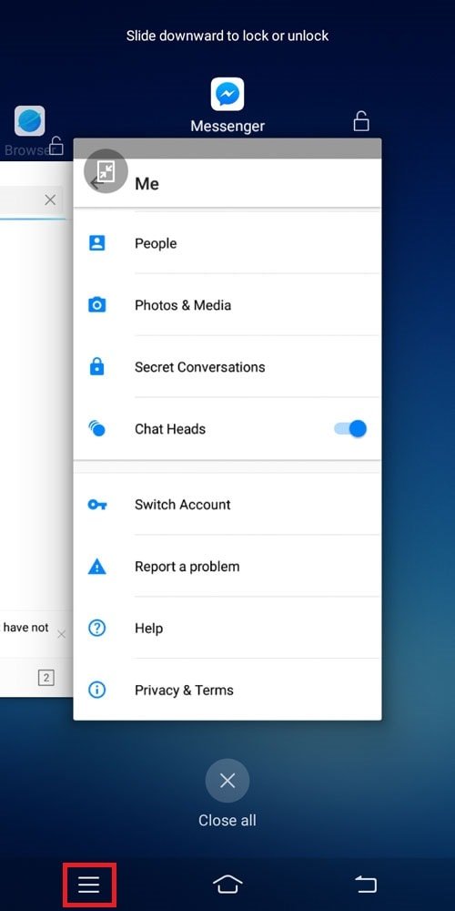This screenshot has height=911, width=455.
Task: Toggle the Browser card lock icon
Action: [56, 145]
